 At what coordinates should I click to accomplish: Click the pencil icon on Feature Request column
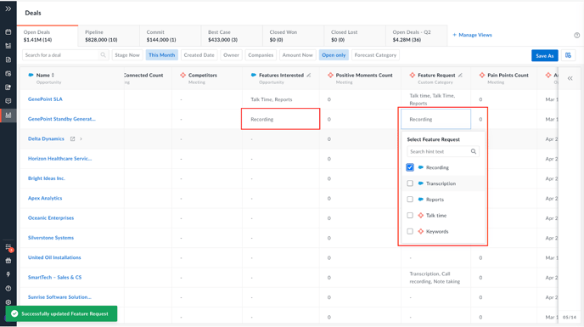pos(460,75)
